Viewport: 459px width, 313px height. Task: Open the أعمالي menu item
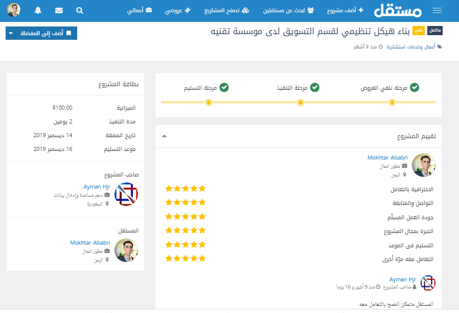139,10
